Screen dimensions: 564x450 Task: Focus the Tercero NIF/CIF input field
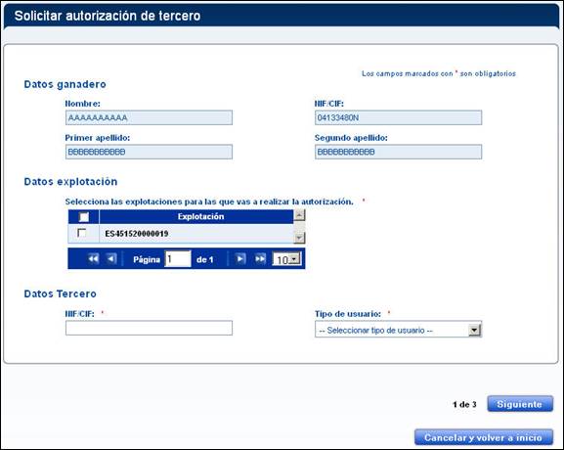pyautogui.click(x=149, y=328)
